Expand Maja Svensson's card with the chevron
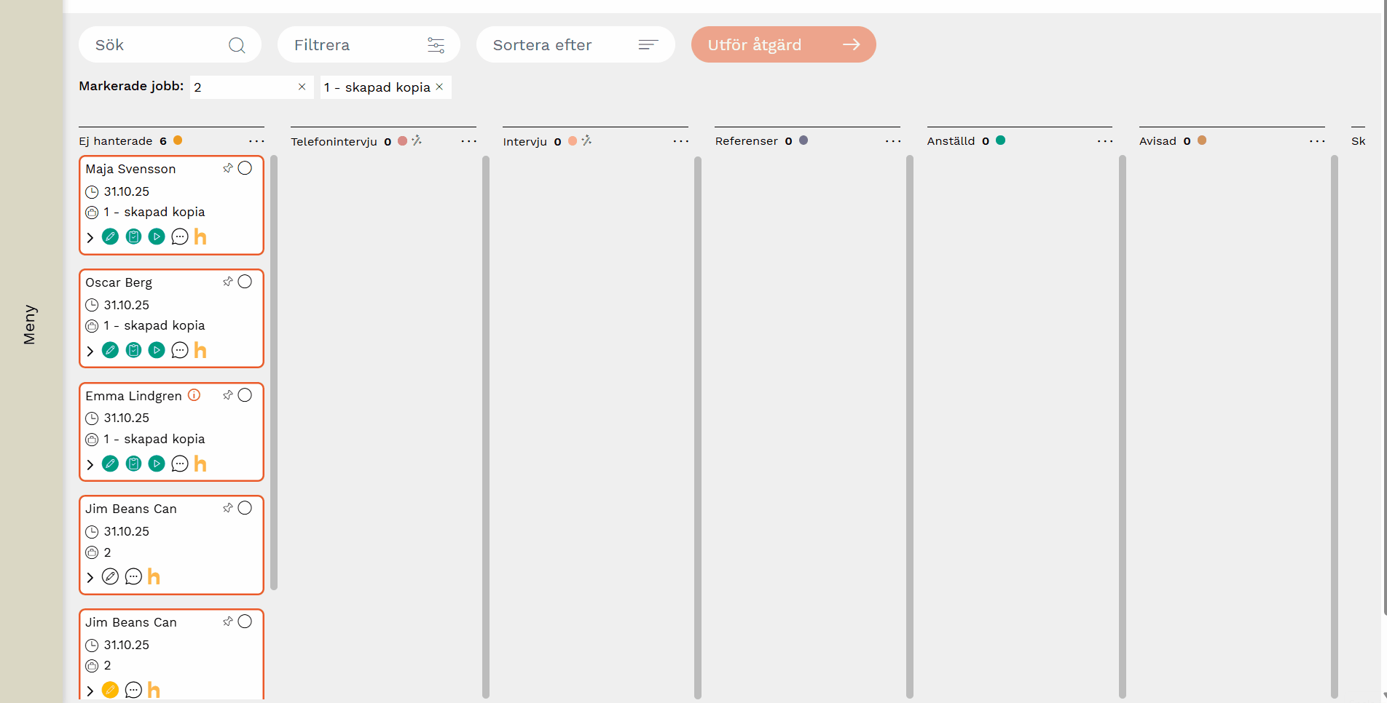This screenshot has height=703, width=1387. [x=90, y=237]
